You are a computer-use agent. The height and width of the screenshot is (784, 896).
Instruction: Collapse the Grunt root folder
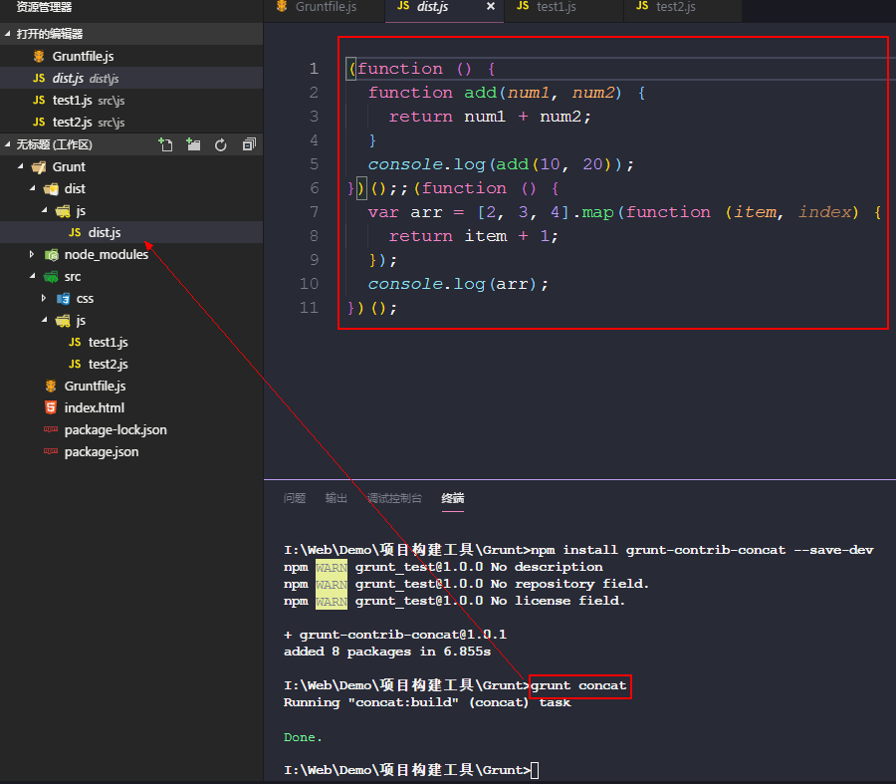pyautogui.click(x=21, y=166)
